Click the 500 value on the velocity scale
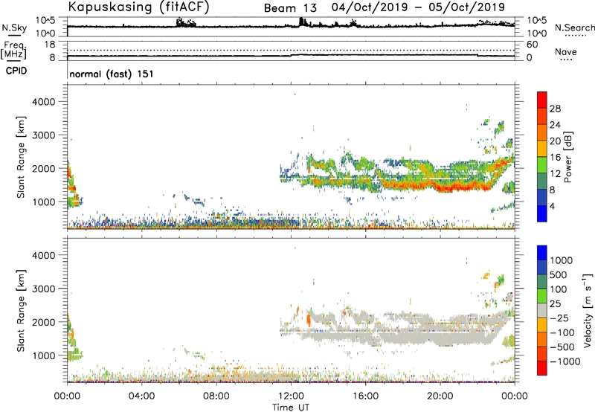595x412 pixels. (x=559, y=274)
